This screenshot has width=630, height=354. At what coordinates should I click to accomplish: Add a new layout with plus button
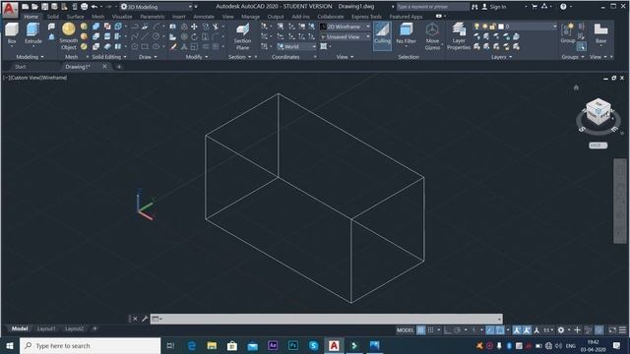(x=94, y=328)
